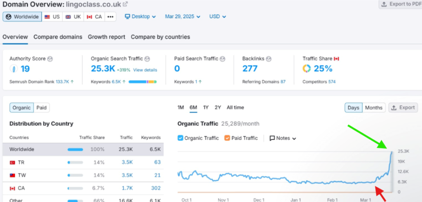Screen dimensions: 422x202
Task: Click globe icon next to Authority Score
Action: tap(50, 59)
